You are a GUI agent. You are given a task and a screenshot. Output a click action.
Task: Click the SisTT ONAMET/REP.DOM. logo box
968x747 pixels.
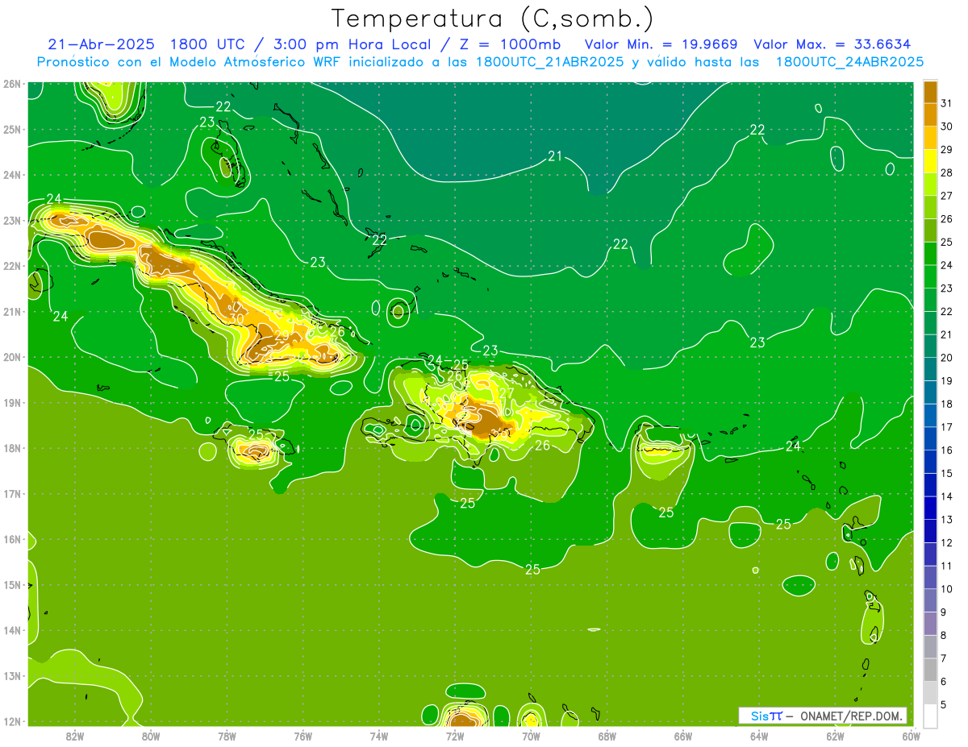[822, 716]
